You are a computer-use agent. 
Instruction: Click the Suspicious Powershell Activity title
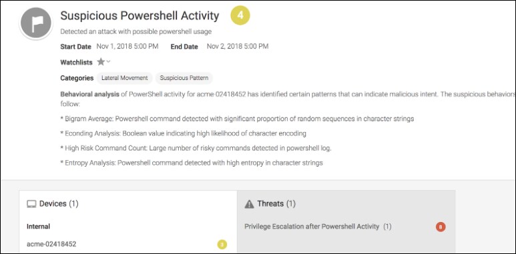140,16
